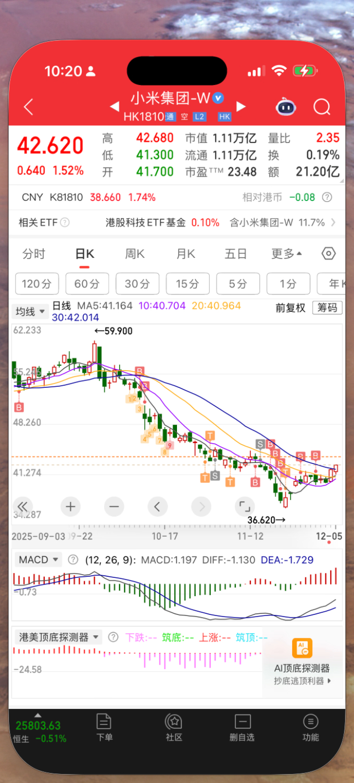Open the robot AI assistant icon
This screenshot has width=354, height=783.
pyautogui.click(x=286, y=107)
